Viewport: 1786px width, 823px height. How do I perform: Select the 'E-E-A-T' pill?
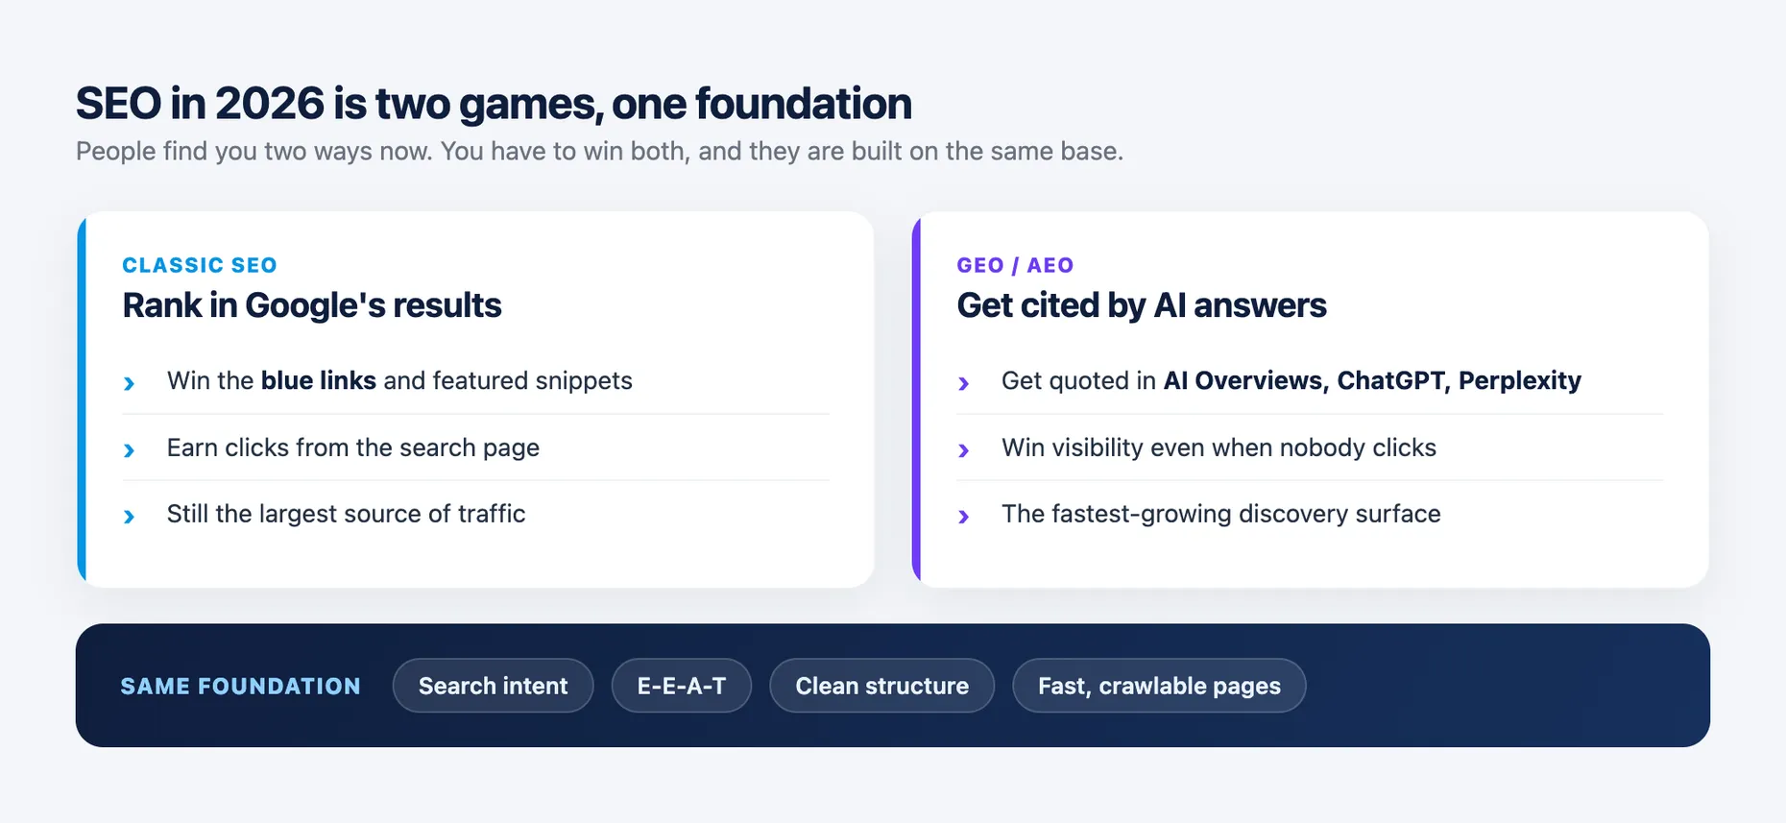[682, 686]
